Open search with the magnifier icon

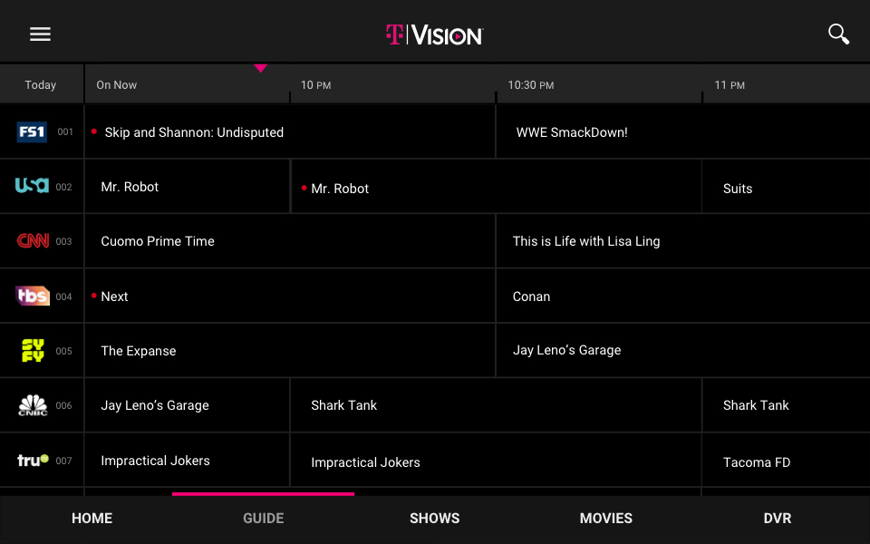pos(838,34)
